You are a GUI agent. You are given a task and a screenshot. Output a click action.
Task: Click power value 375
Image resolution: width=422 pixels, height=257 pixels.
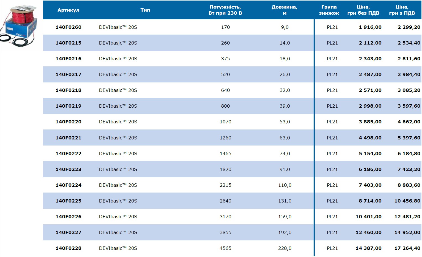[225, 59]
